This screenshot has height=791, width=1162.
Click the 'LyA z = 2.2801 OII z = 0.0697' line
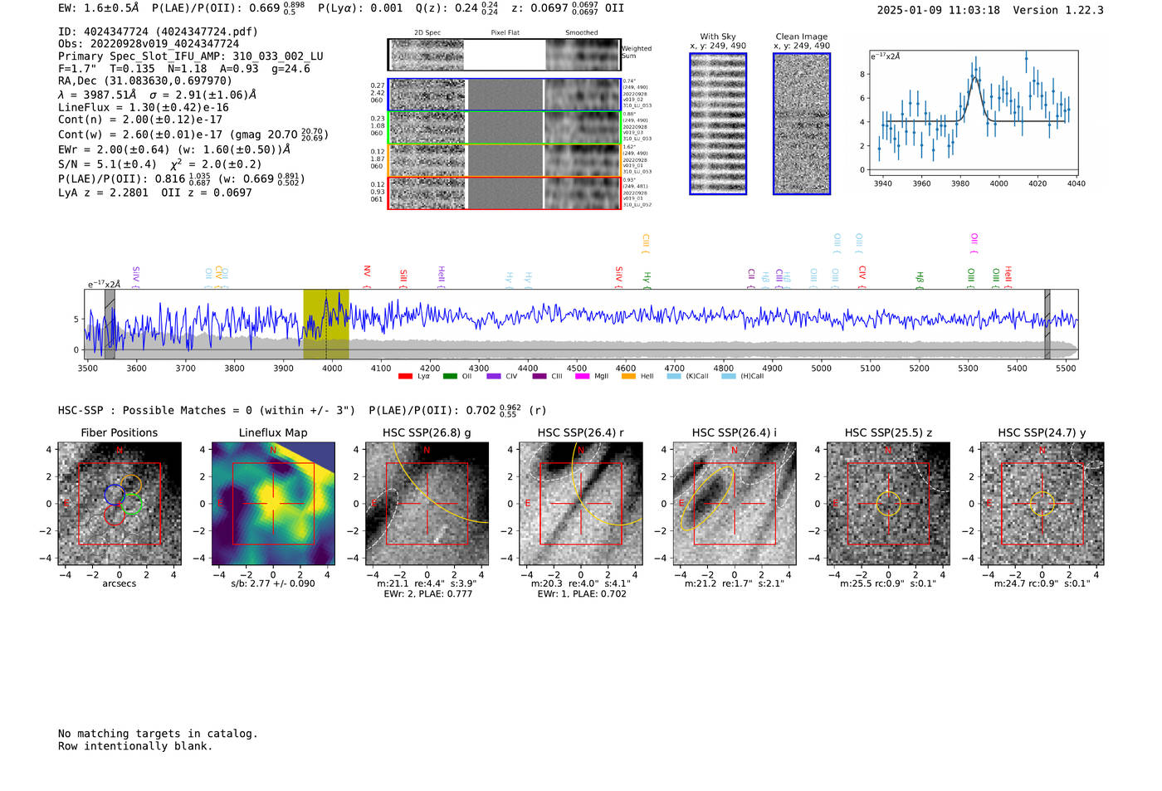[155, 193]
